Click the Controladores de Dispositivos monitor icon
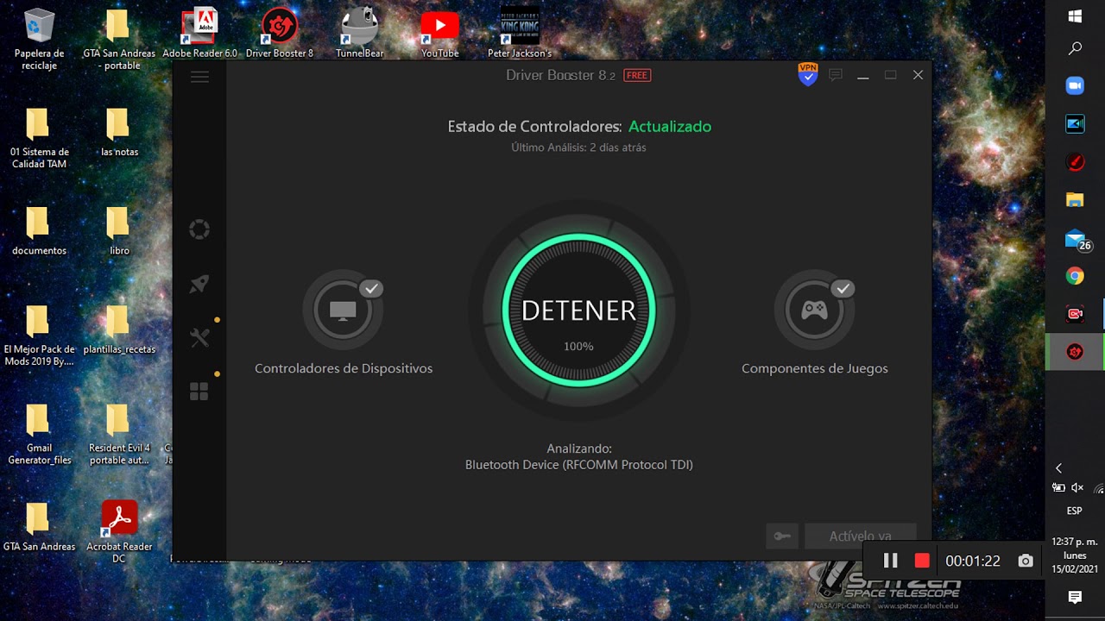1105x621 pixels. 343,310
